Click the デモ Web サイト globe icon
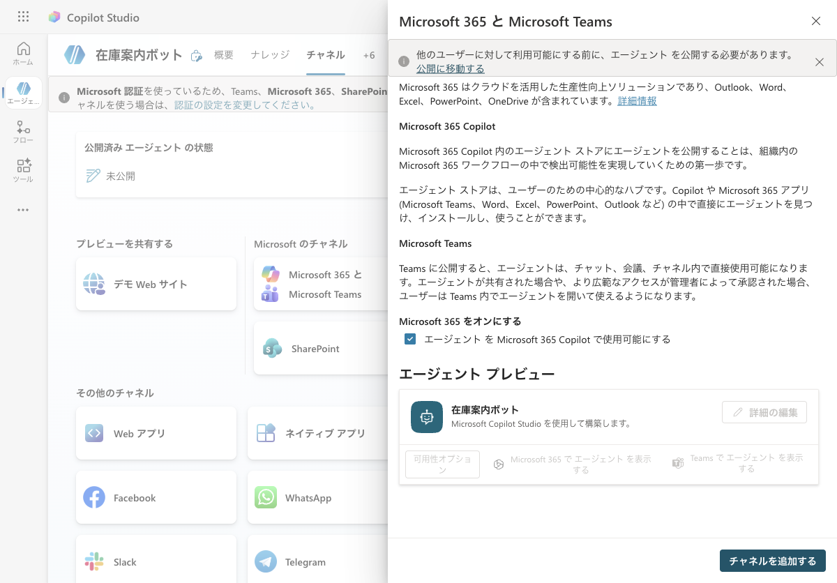This screenshot has height=583, width=837. point(94,284)
